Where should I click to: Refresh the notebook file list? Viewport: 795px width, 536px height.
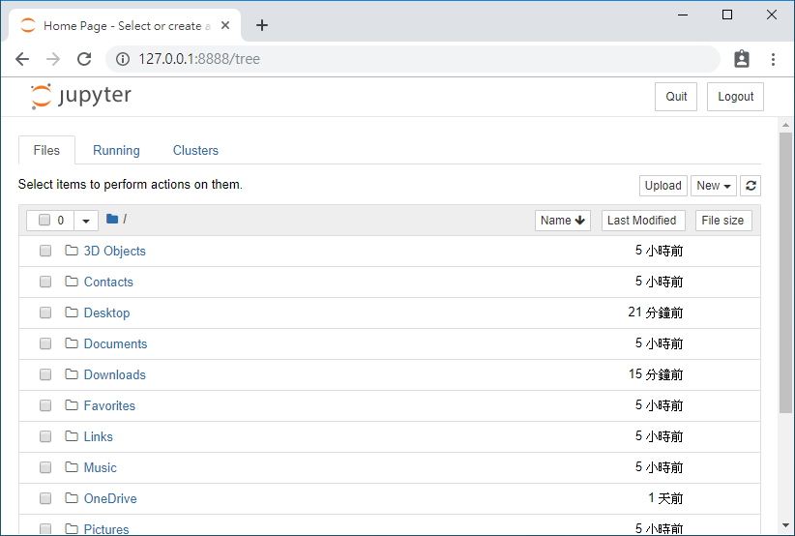751,186
